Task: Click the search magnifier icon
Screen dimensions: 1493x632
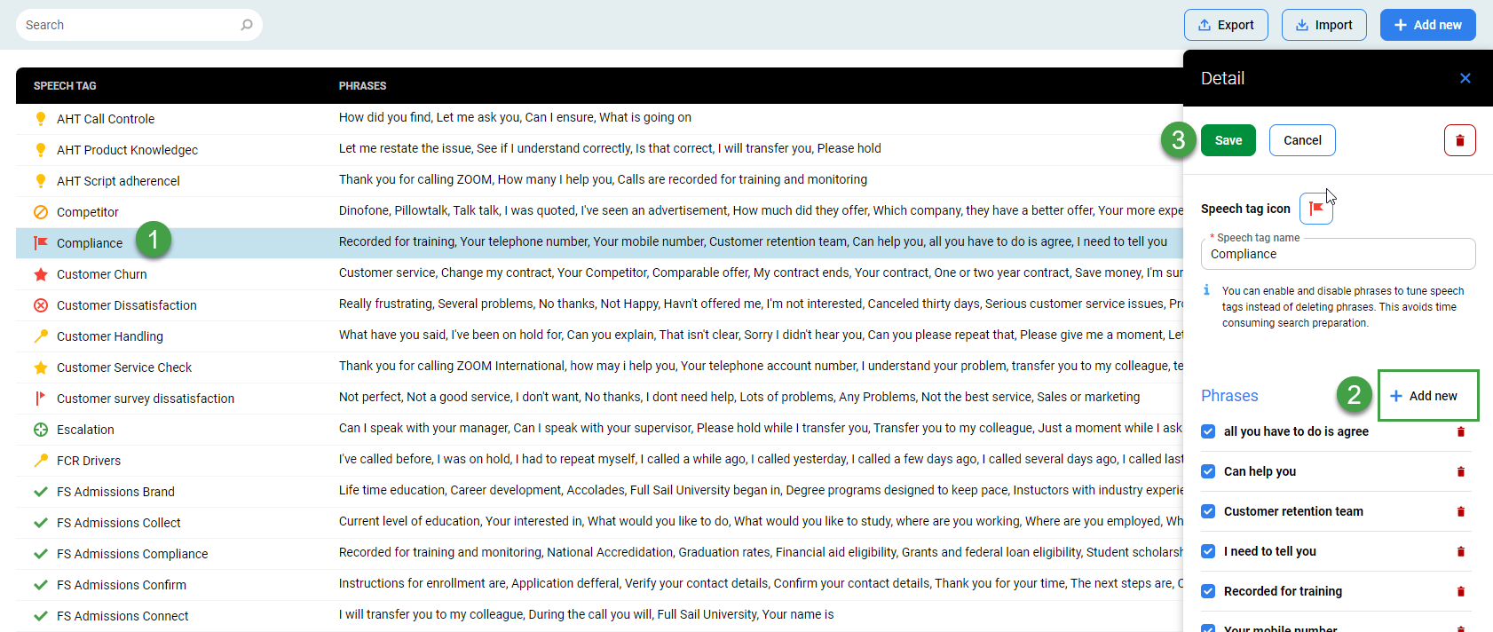Action: point(247,25)
